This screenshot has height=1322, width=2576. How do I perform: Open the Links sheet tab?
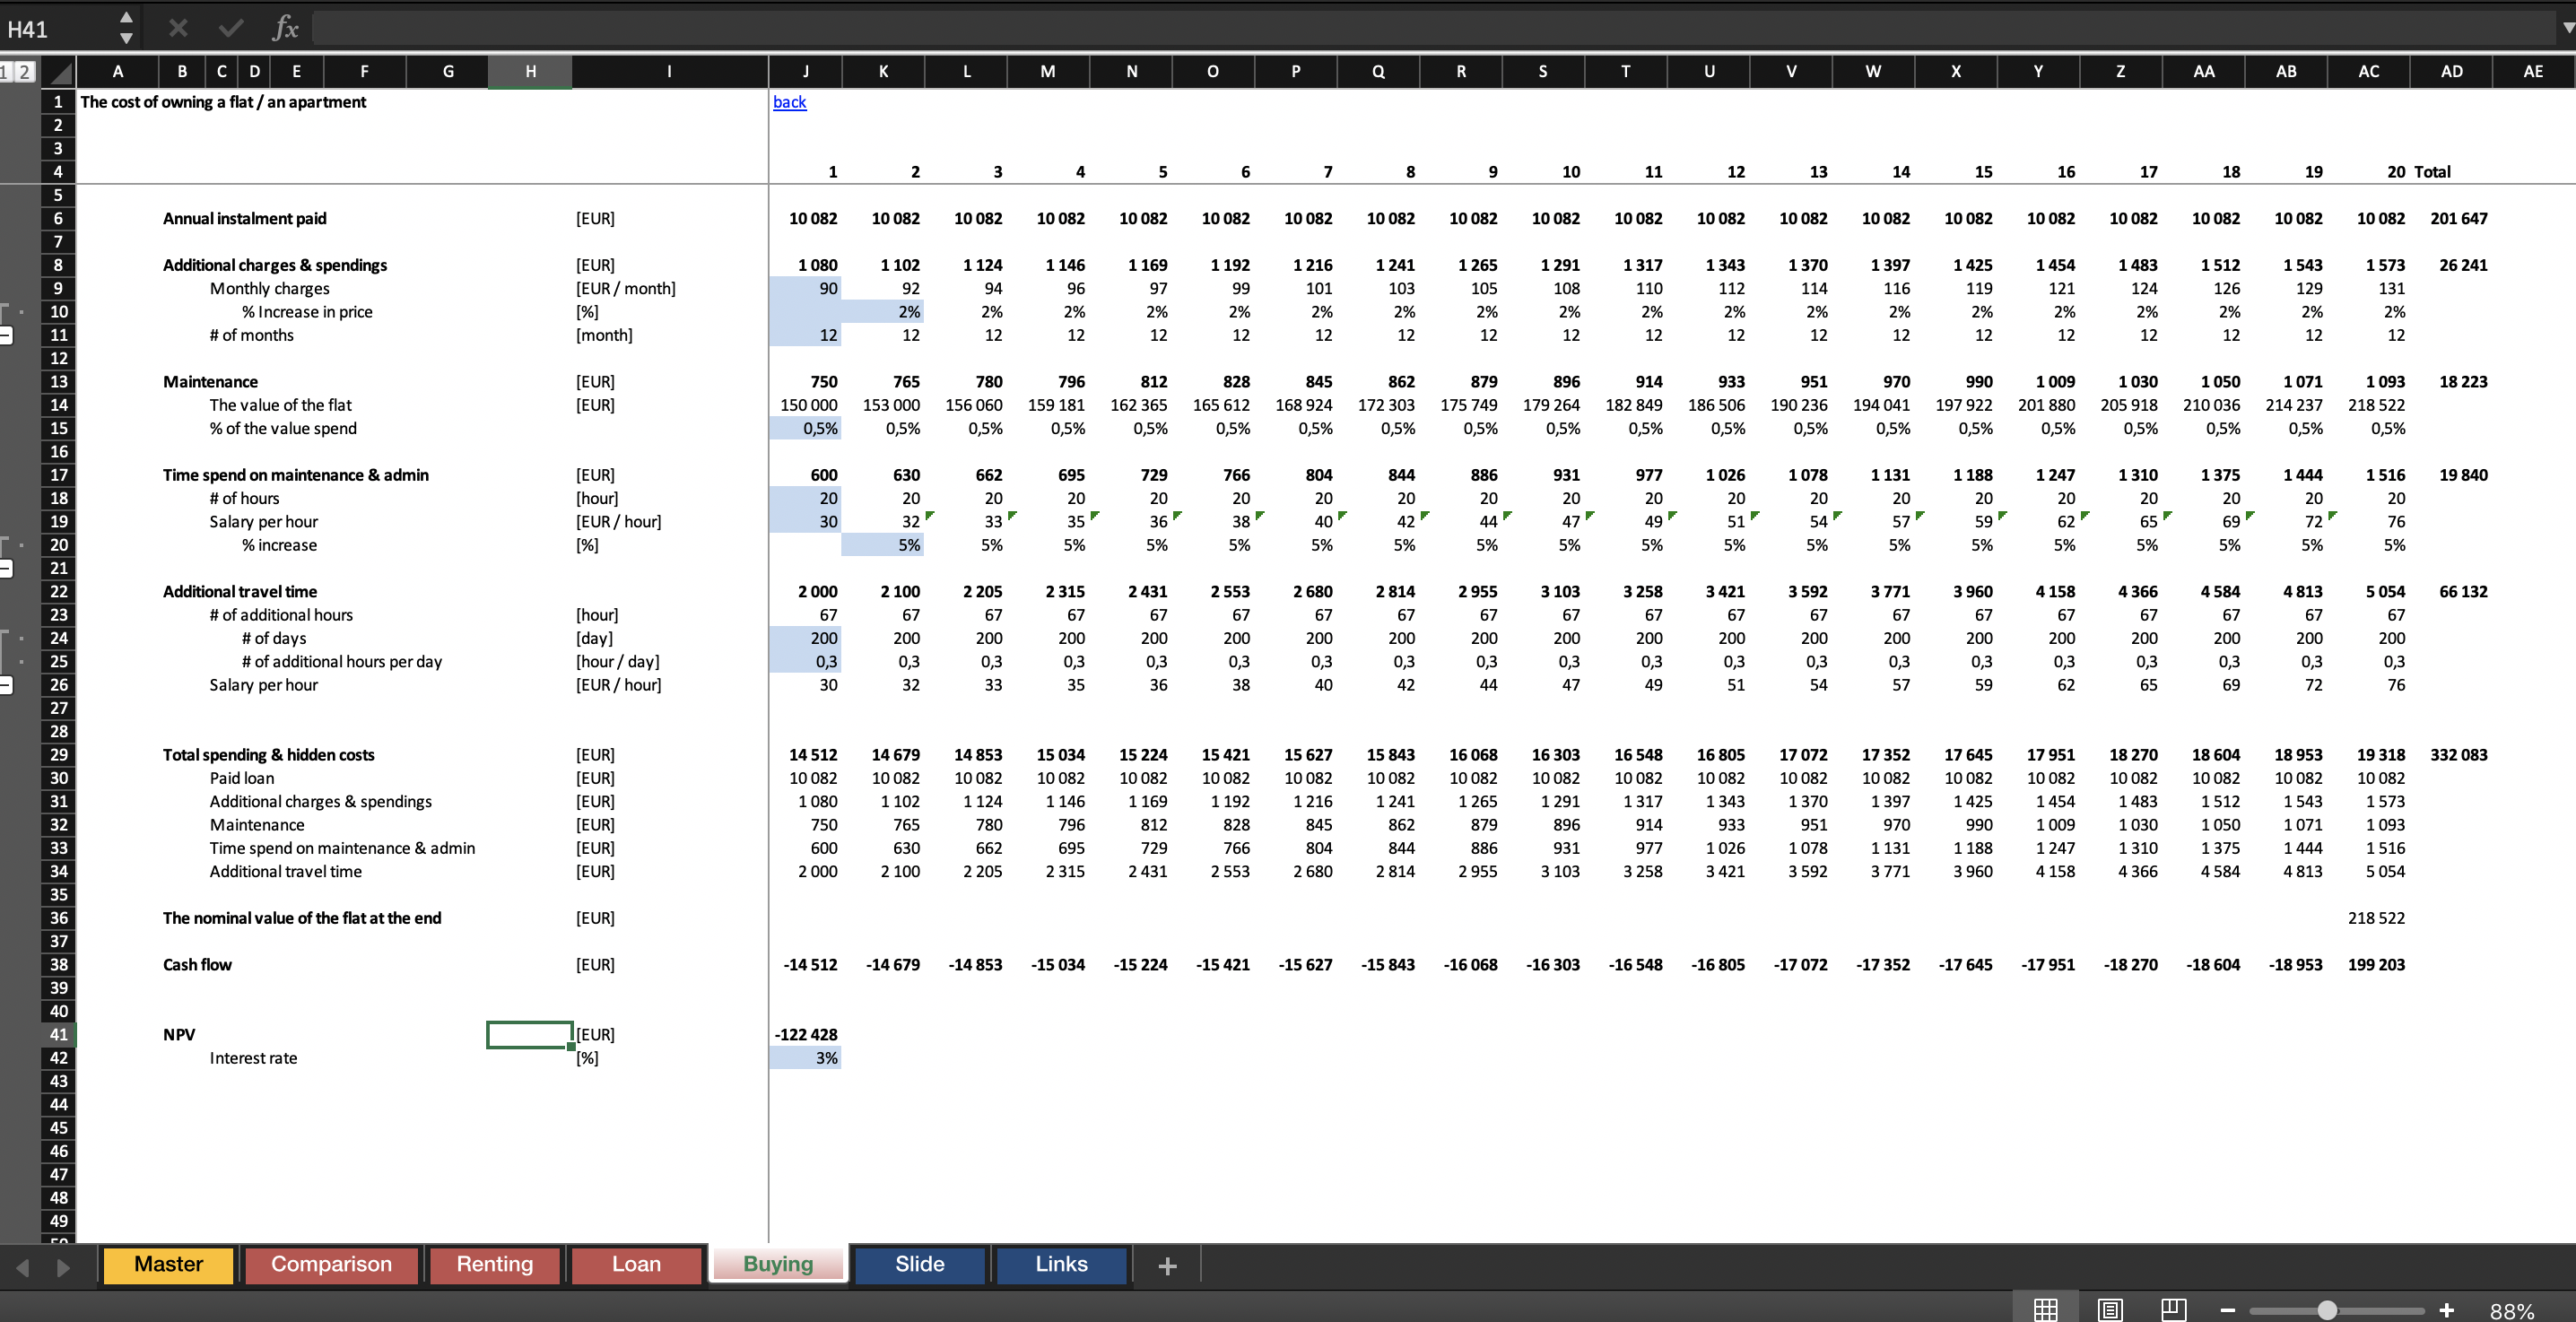pyautogui.click(x=1061, y=1264)
